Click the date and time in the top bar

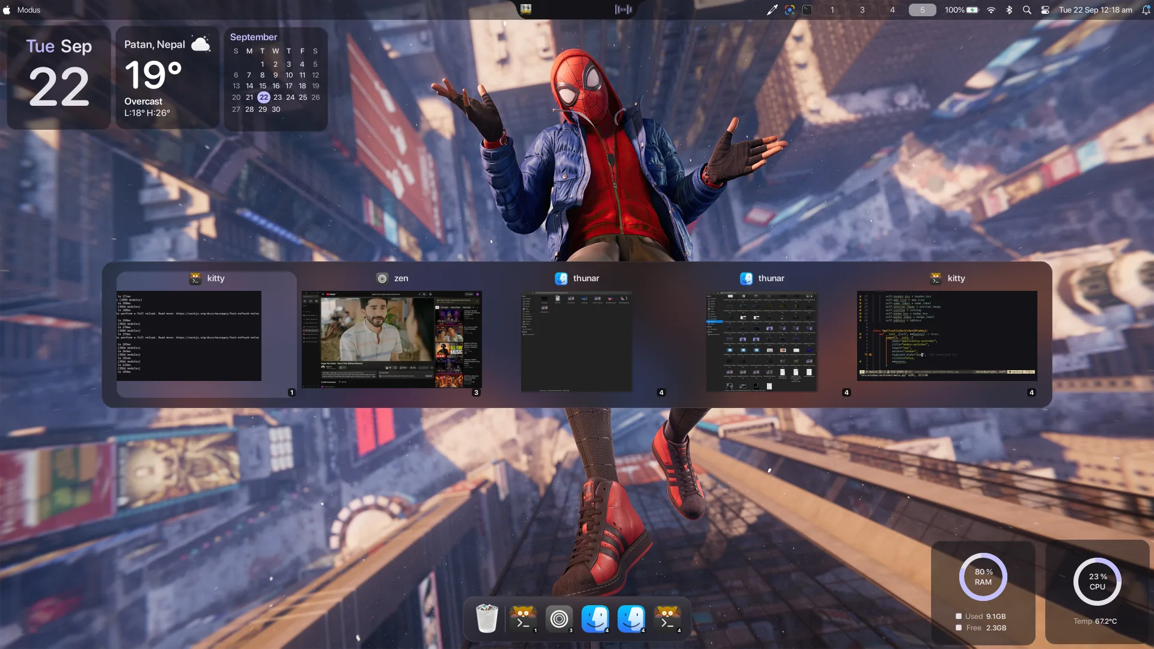(x=1096, y=10)
